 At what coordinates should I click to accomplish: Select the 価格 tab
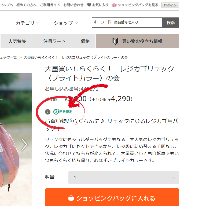pos(85,41)
